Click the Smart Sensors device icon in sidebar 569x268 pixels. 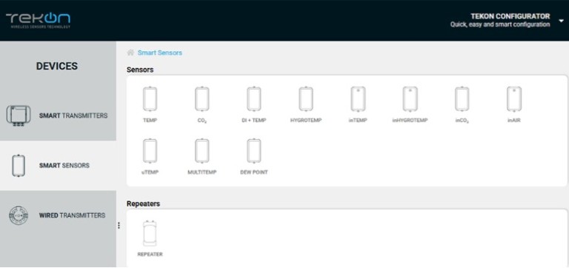(19, 166)
